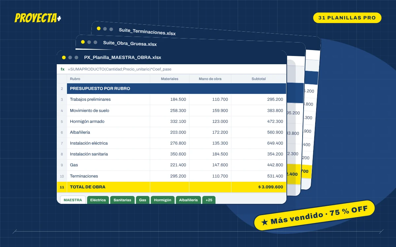The height and width of the screenshot is (247, 396).
Task: Click the 332.100 Materiales cell
Action: (x=170, y=121)
